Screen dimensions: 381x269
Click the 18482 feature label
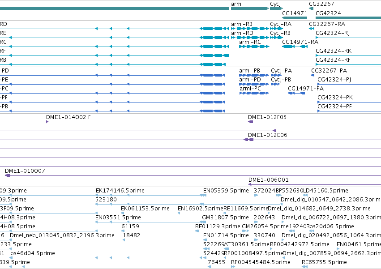point(132,236)
